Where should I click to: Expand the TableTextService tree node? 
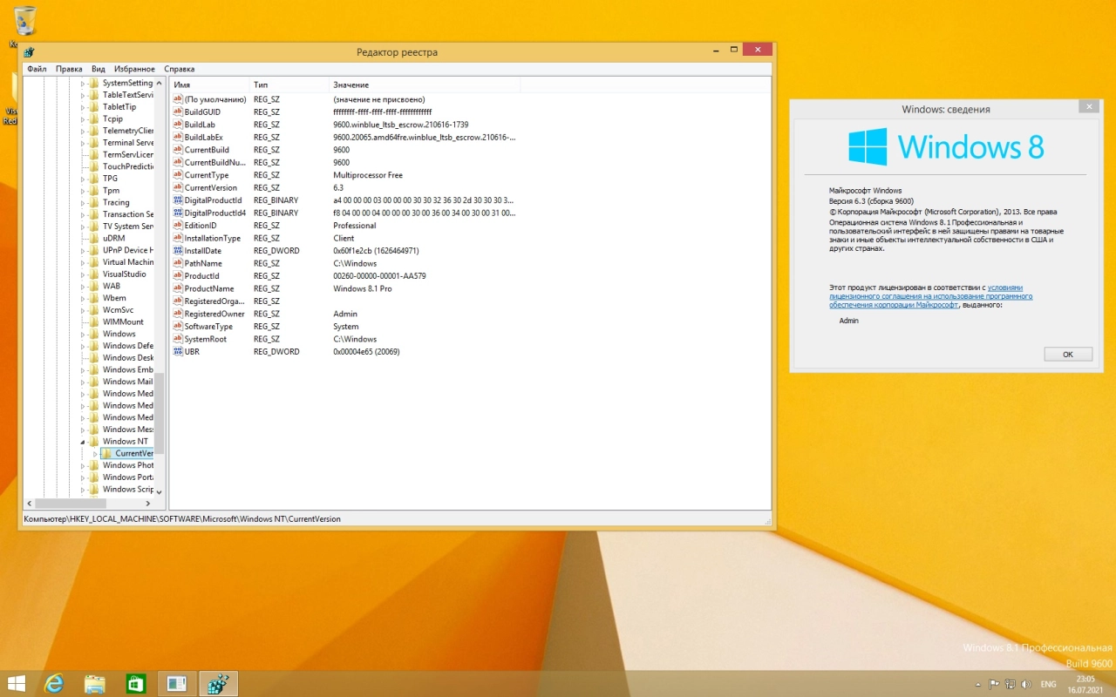pyautogui.click(x=84, y=95)
